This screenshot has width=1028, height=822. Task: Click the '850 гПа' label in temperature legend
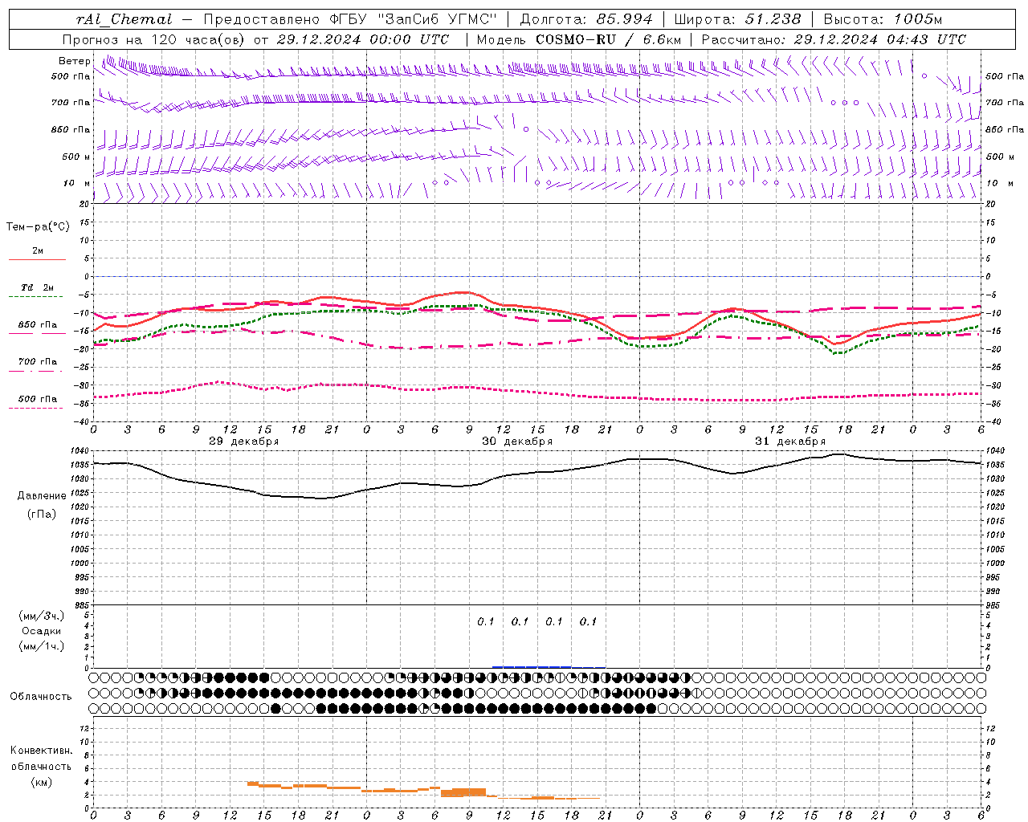click(38, 325)
